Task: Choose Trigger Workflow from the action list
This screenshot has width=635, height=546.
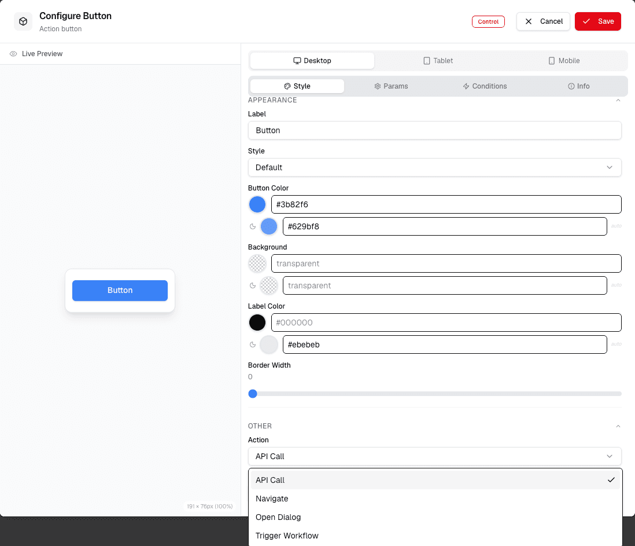Action: tap(434, 536)
